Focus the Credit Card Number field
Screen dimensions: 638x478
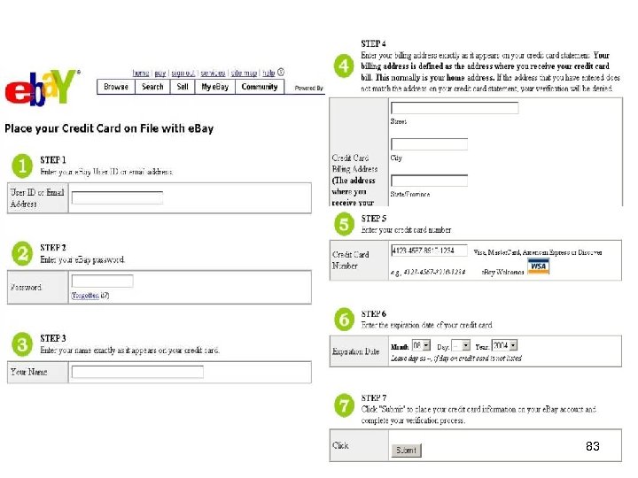coord(429,251)
